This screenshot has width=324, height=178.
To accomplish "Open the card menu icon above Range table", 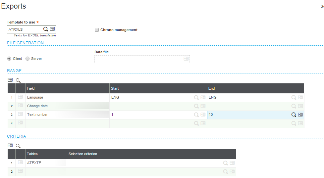I will pyautogui.click(x=10, y=80).
